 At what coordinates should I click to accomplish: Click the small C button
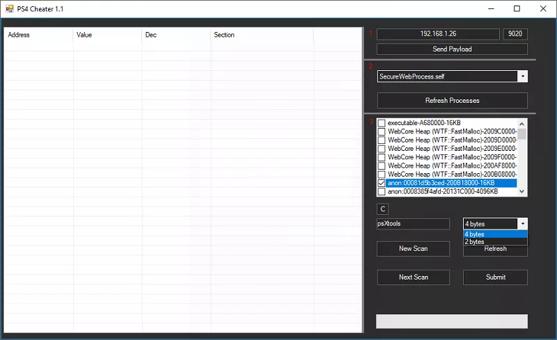tap(383, 209)
